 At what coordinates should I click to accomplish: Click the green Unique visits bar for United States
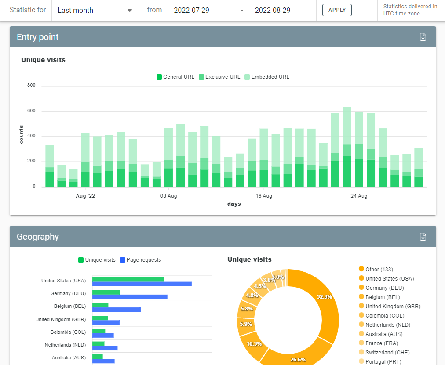click(x=128, y=279)
